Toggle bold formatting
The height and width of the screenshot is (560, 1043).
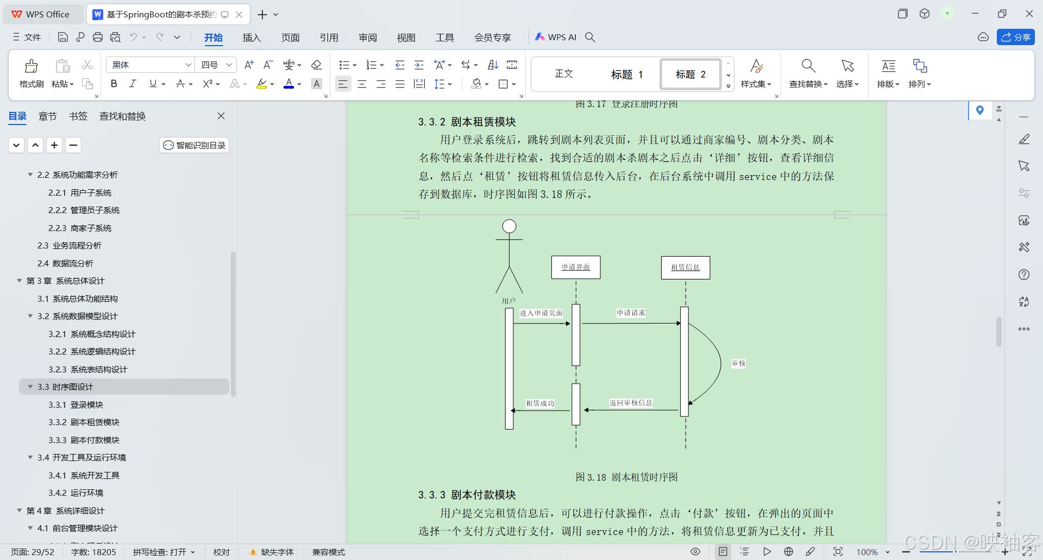pos(114,84)
